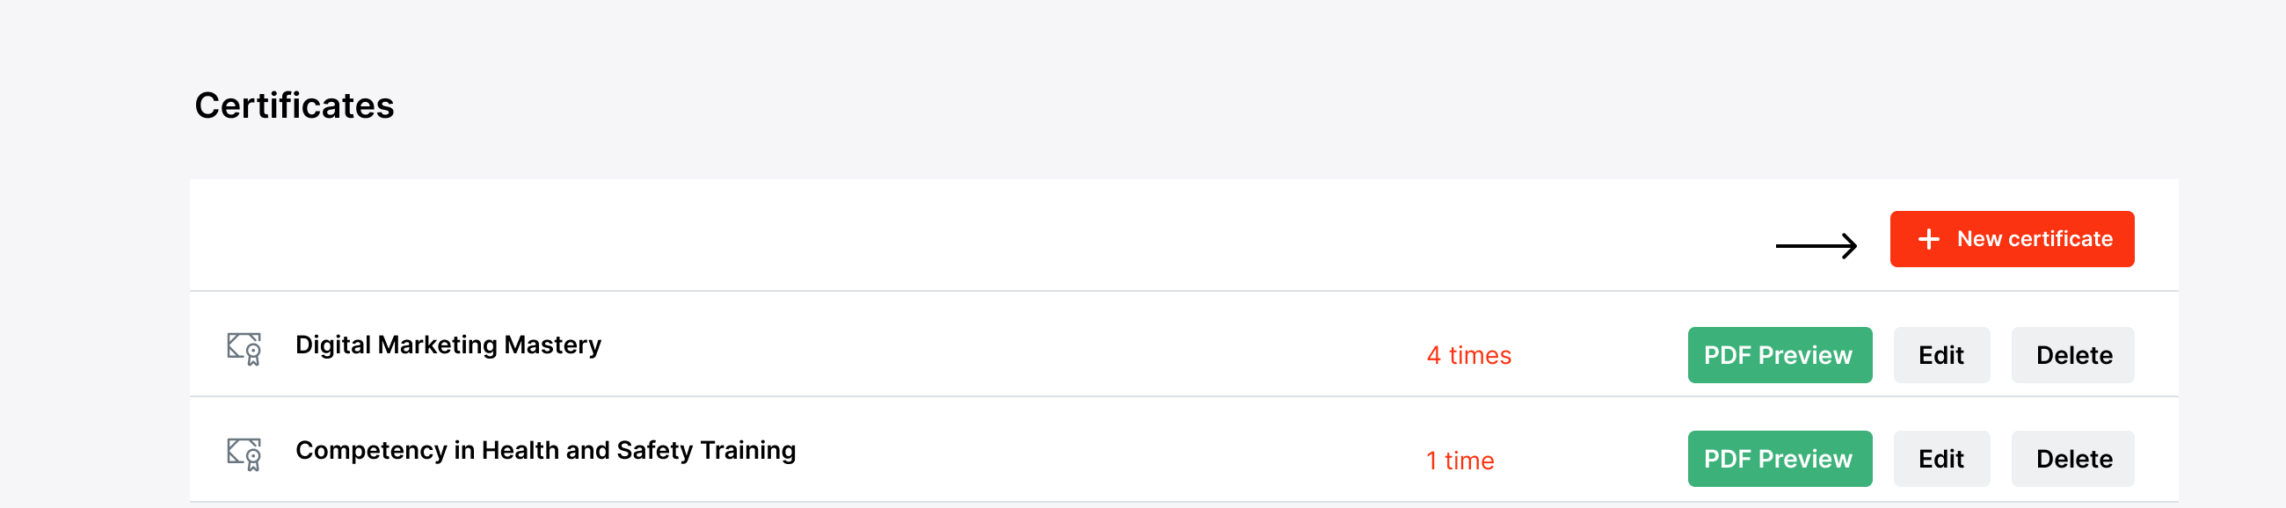This screenshot has height=508, width=2286.
Task: Click the red '4 times' usage count
Action: pos(1468,355)
